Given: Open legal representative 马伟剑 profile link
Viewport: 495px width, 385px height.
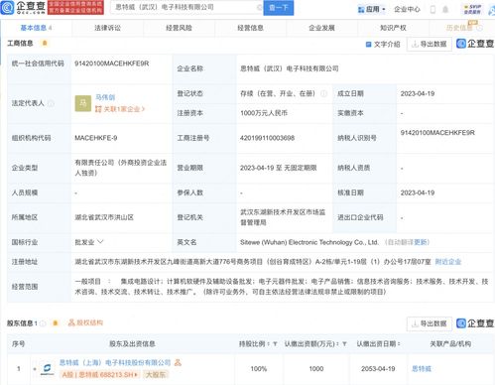Looking at the screenshot, I should pyautogui.click(x=105, y=97).
